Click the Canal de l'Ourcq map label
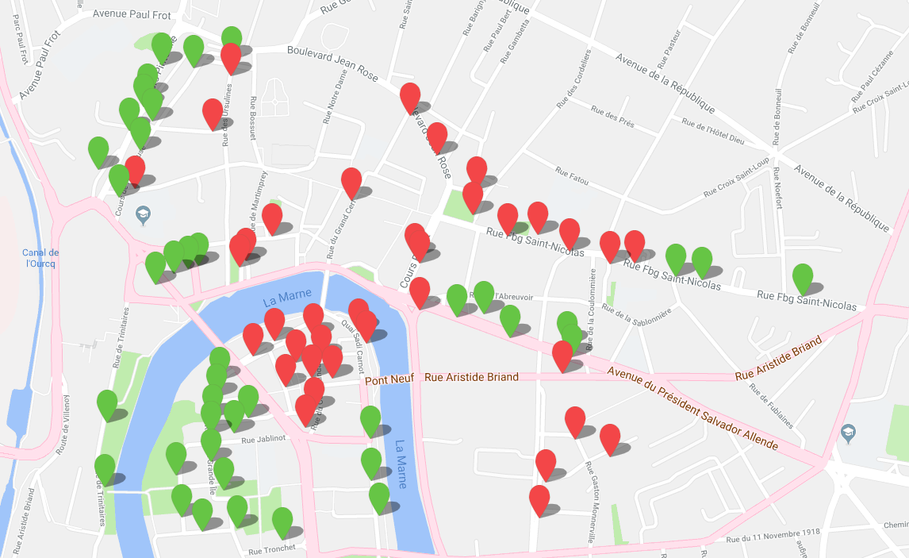 click(42, 257)
